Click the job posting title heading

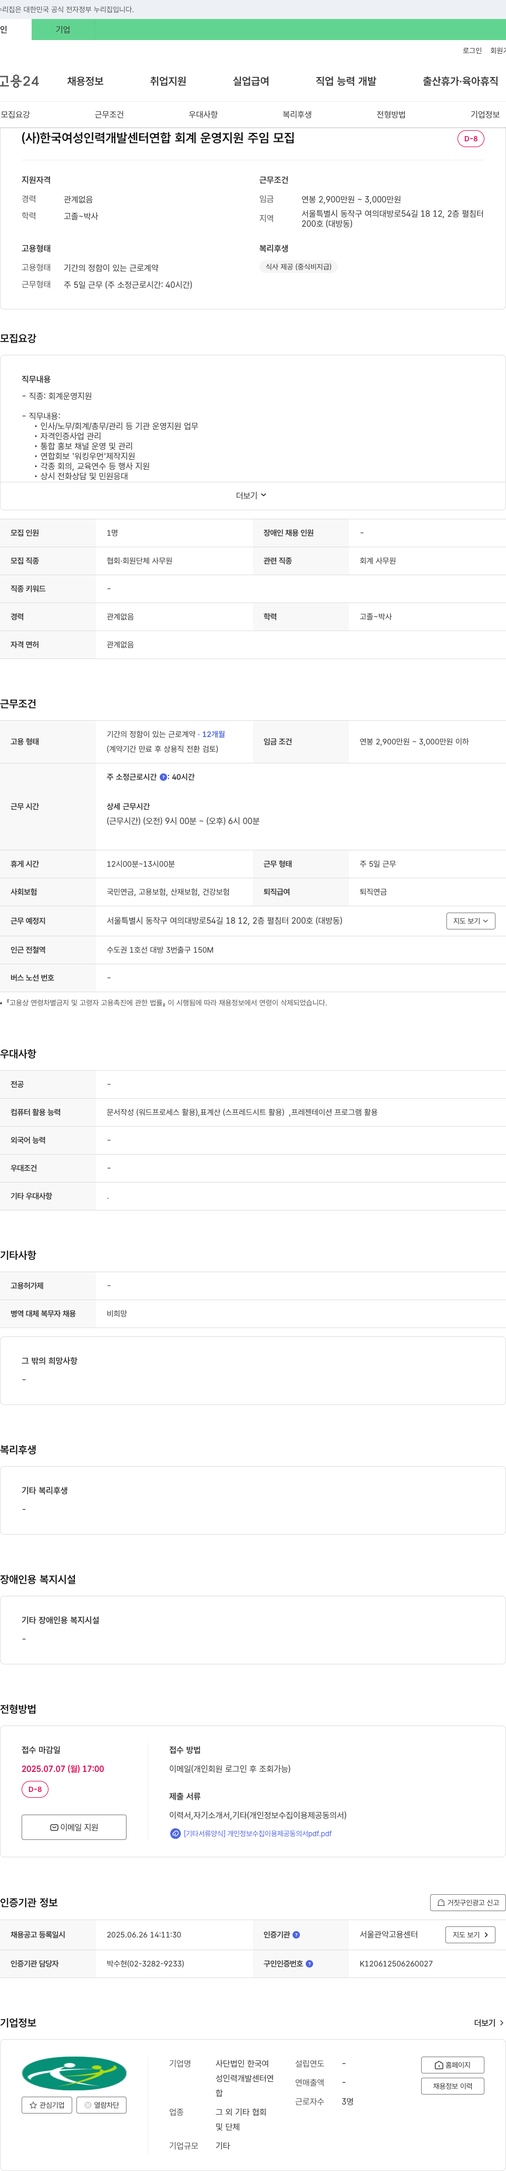pyautogui.click(x=158, y=138)
